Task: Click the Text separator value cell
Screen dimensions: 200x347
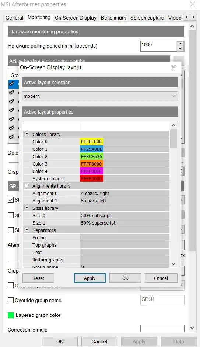Action: (x=124, y=252)
